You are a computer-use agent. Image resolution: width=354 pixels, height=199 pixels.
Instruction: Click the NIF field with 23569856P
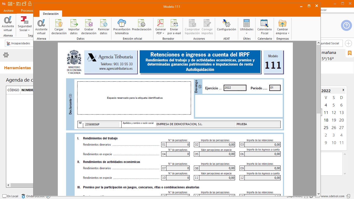click(102, 124)
